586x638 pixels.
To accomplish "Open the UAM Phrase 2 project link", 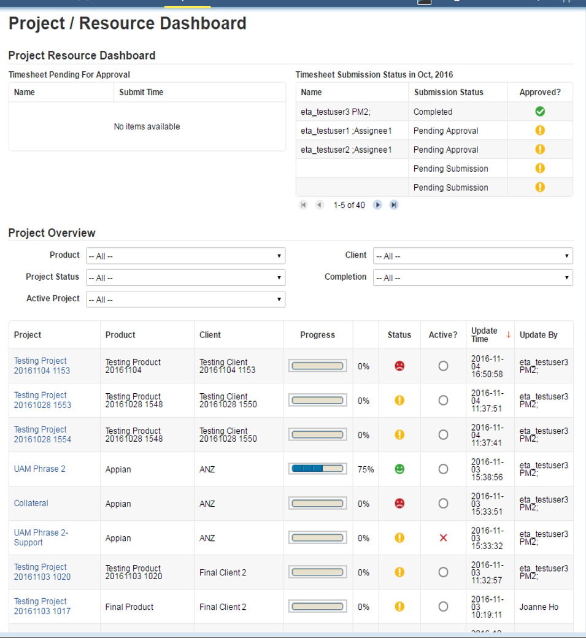I will pos(39,469).
